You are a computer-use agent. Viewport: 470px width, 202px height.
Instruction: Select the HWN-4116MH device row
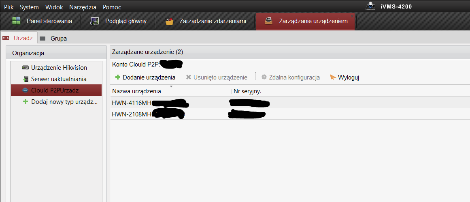[x=290, y=103]
